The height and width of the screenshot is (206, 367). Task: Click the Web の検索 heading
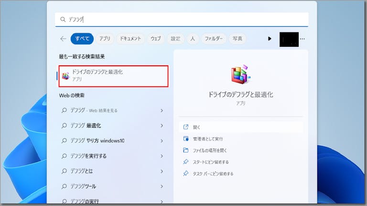72,95
